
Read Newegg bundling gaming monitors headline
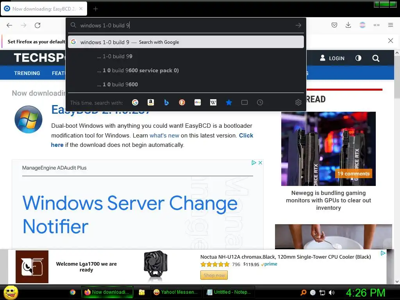click(x=328, y=200)
